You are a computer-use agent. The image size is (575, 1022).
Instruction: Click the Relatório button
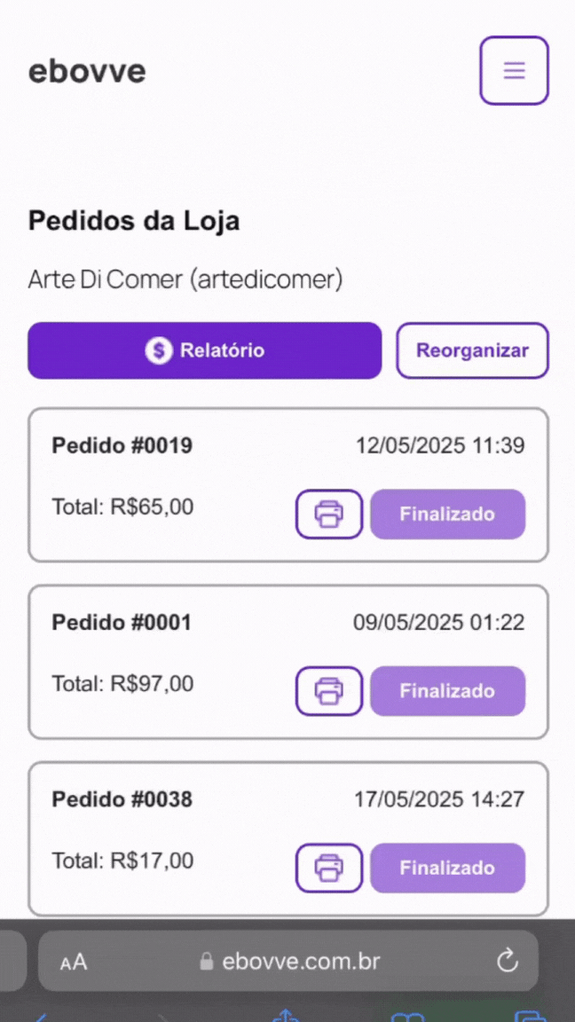click(x=204, y=350)
